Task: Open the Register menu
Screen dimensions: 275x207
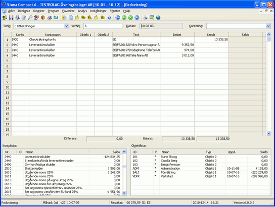Action: tap(39, 11)
